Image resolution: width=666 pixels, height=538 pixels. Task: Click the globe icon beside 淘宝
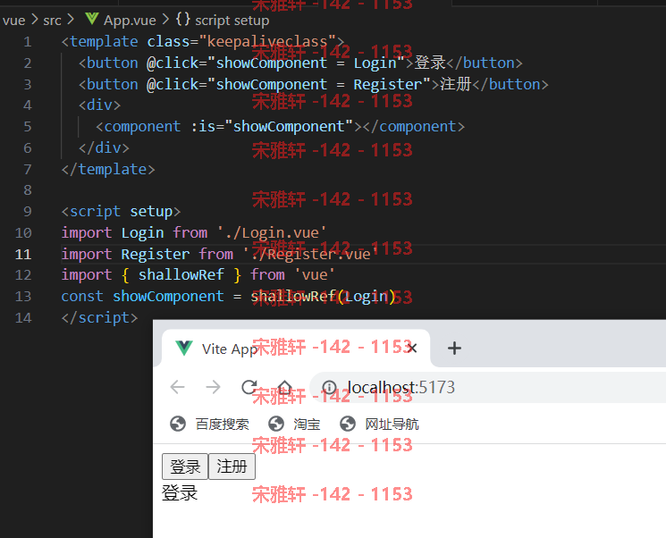(276, 424)
